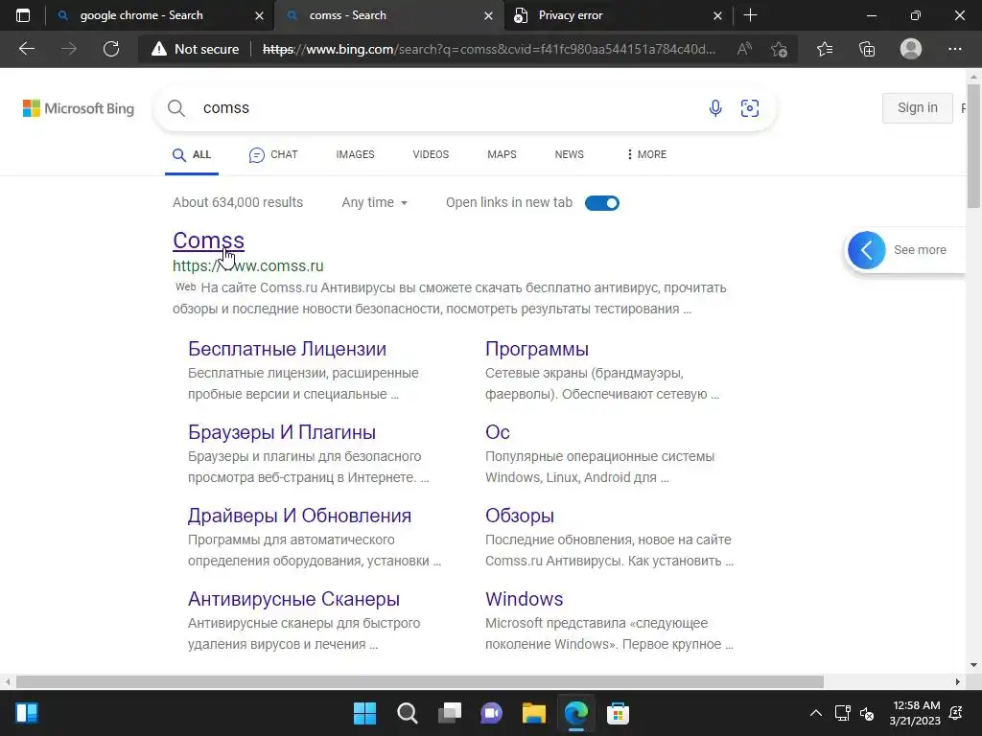Open Microsoft Store from the taskbar
The height and width of the screenshot is (736, 982).
619,713
